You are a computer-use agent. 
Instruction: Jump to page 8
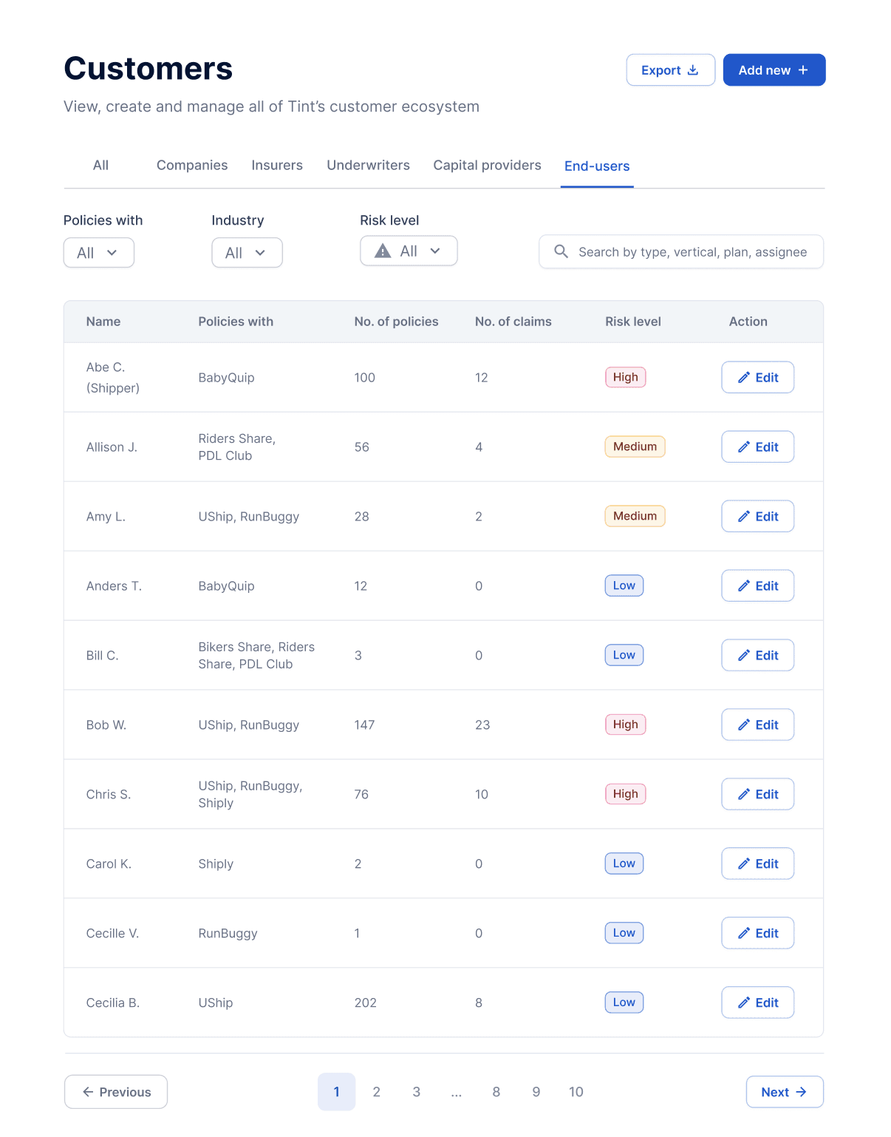(496, 1092)
